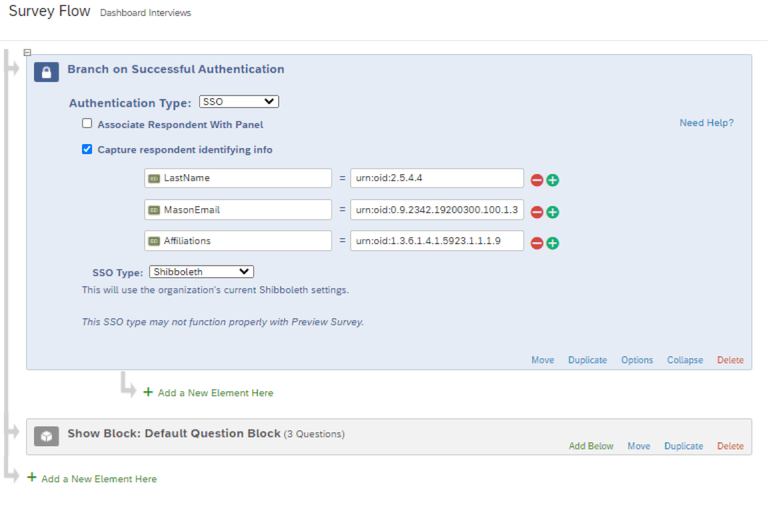Remove the MasonEmail row with red minus icon
The height and width of the screenshot is (507, 768).
[537, 209]
